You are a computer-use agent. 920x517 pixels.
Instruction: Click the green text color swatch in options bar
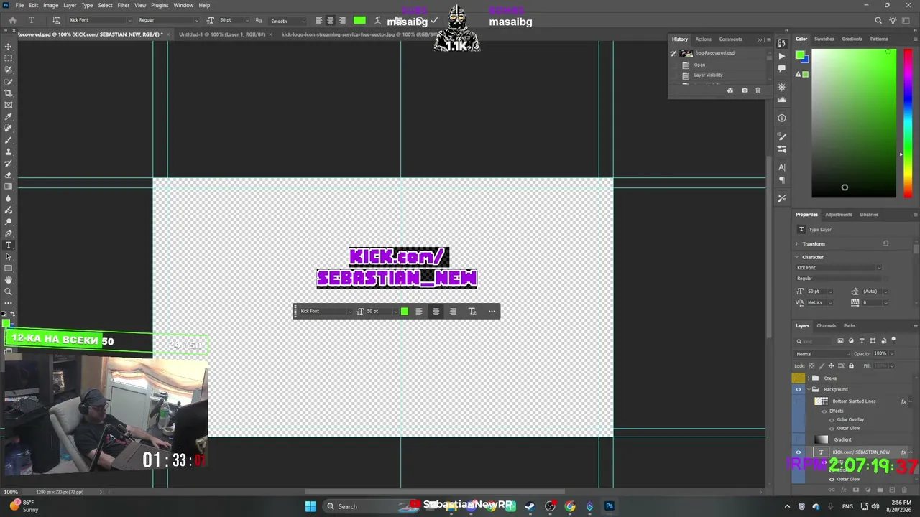click(x=359, y=20)
